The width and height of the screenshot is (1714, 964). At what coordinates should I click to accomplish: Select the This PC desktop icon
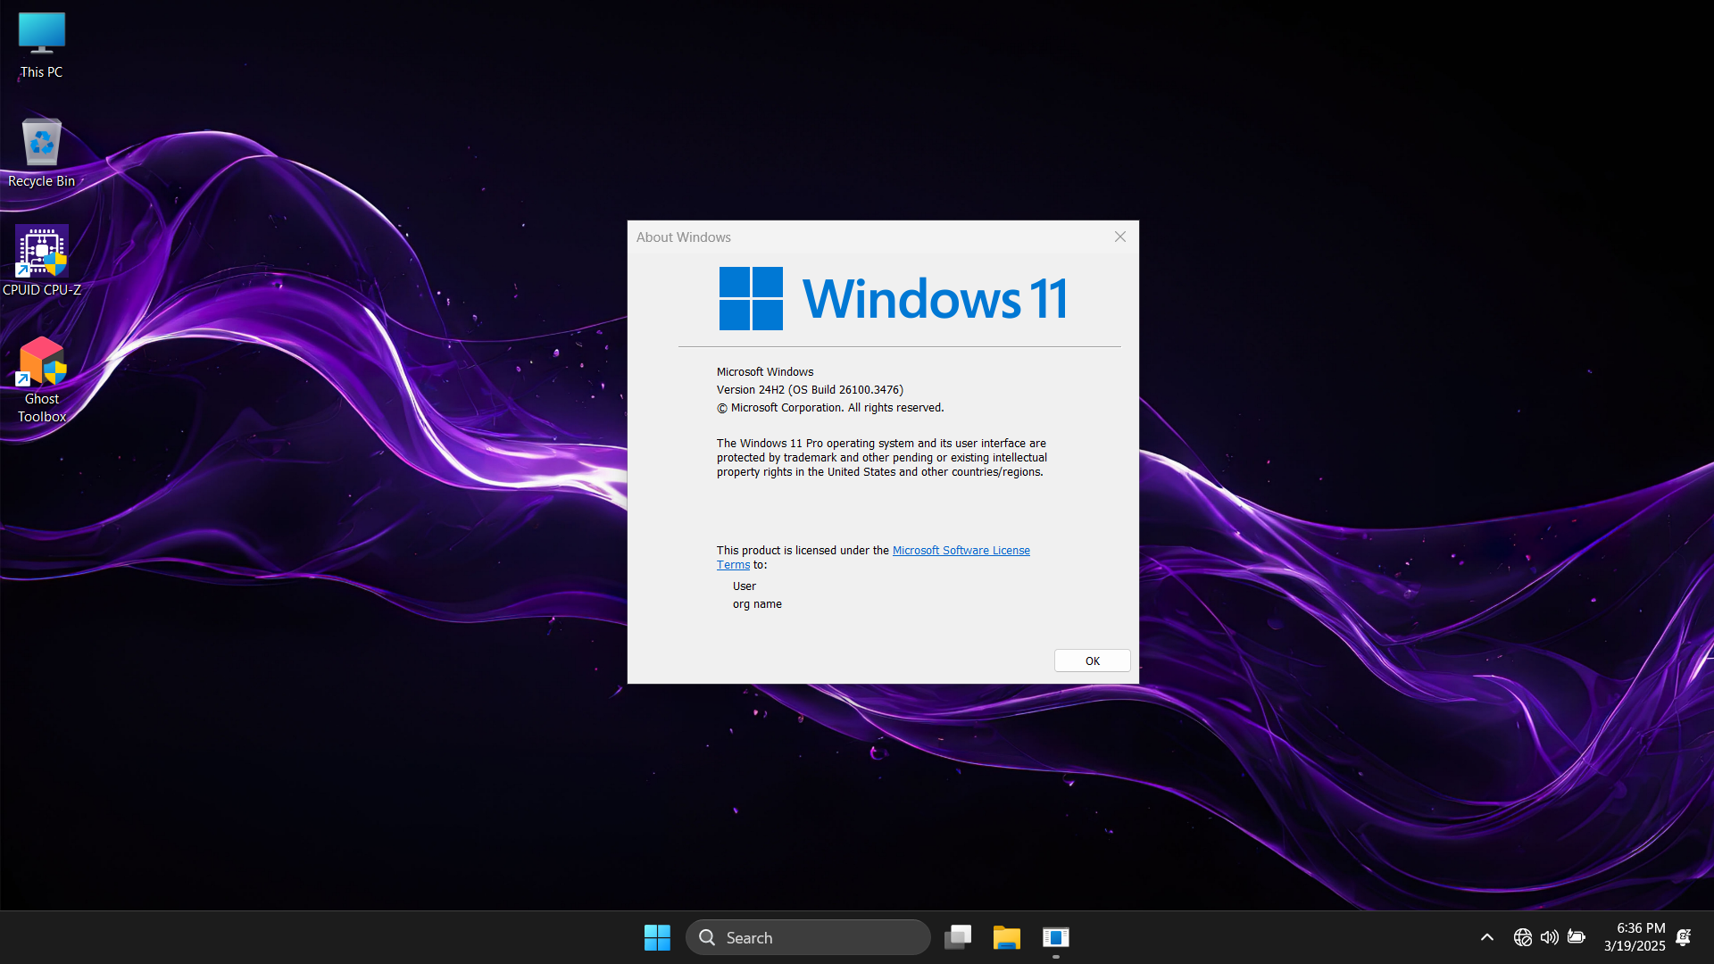[41, 45]
